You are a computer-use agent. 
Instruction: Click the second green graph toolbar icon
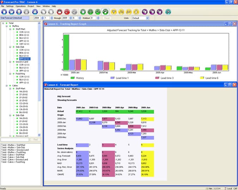tap(98, 12)
